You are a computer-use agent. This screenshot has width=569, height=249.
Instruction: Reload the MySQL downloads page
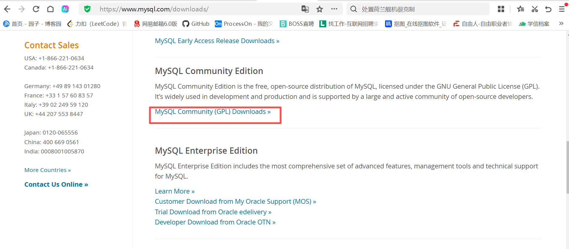(36, 9)
